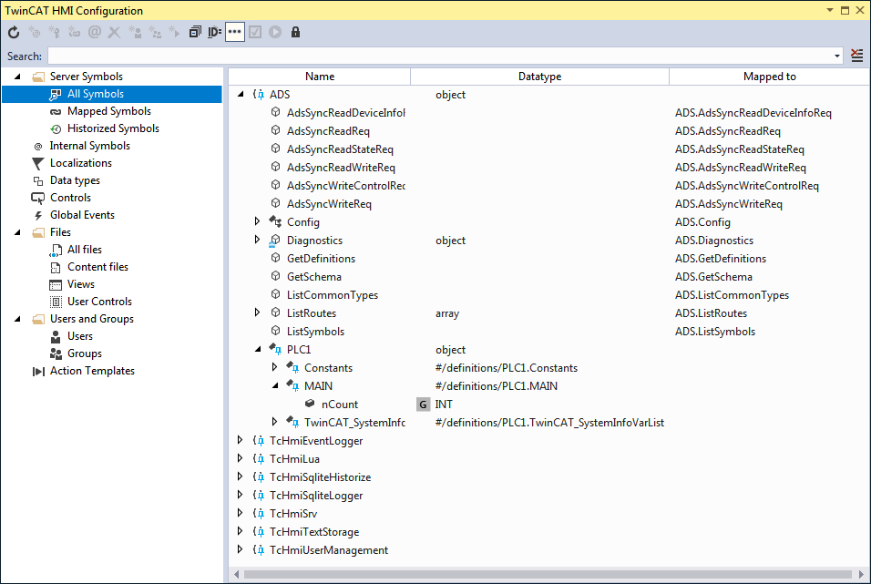Image resolution: width=871 pixels, height=584 pixels.
Task: Click the padlock icon in the toolbar
Action: pyautogui.click(x=295, y=32)
